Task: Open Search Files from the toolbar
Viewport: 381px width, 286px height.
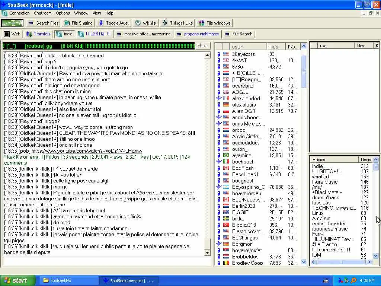Action: pos(43,23)
